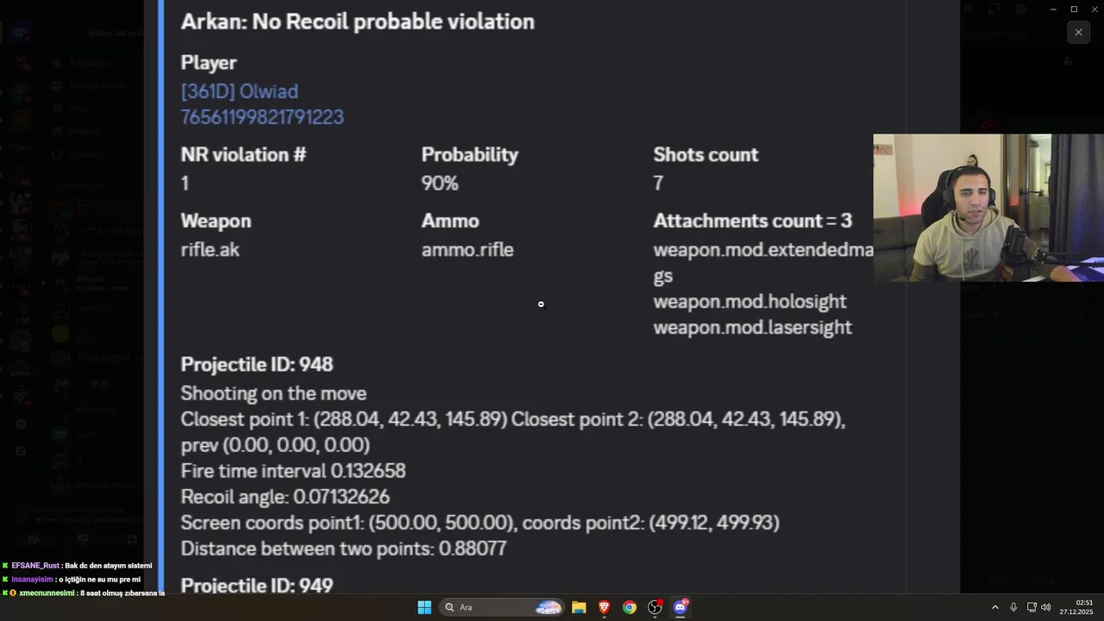The image size is (1104, 621).
Task: Open the clock and date panel
Action: point(1084,607)
